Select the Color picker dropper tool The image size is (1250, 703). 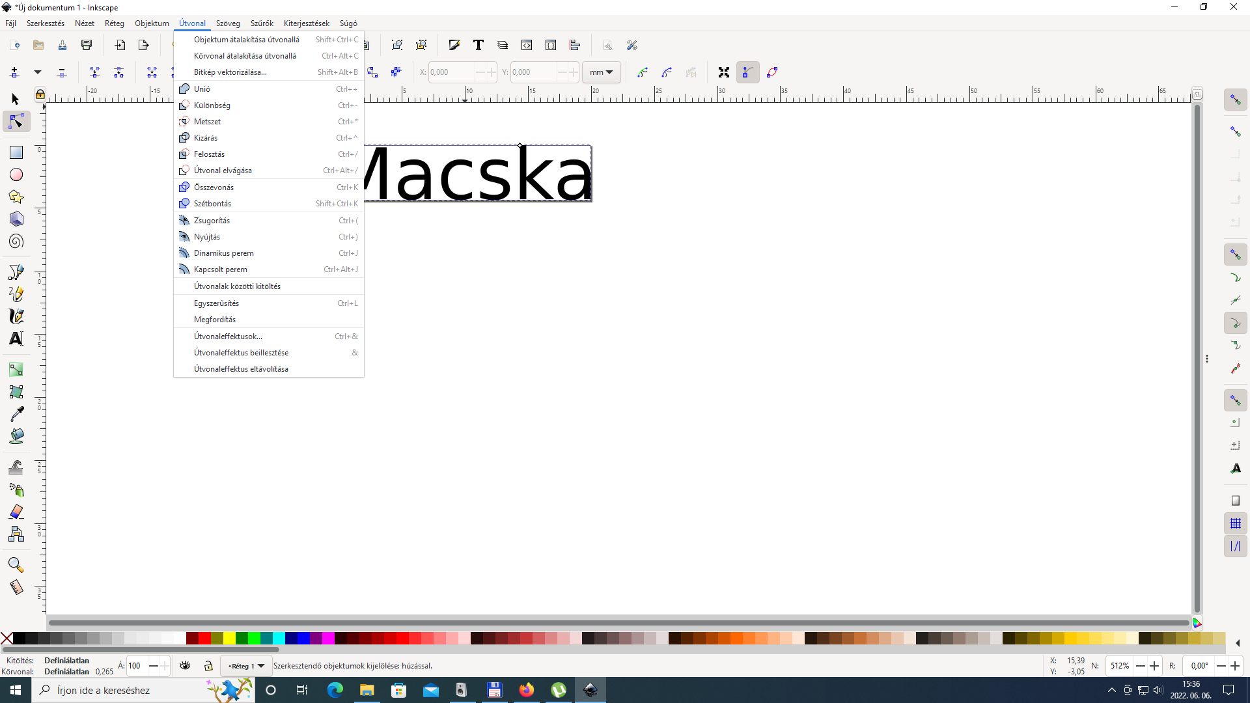point(16,414)
